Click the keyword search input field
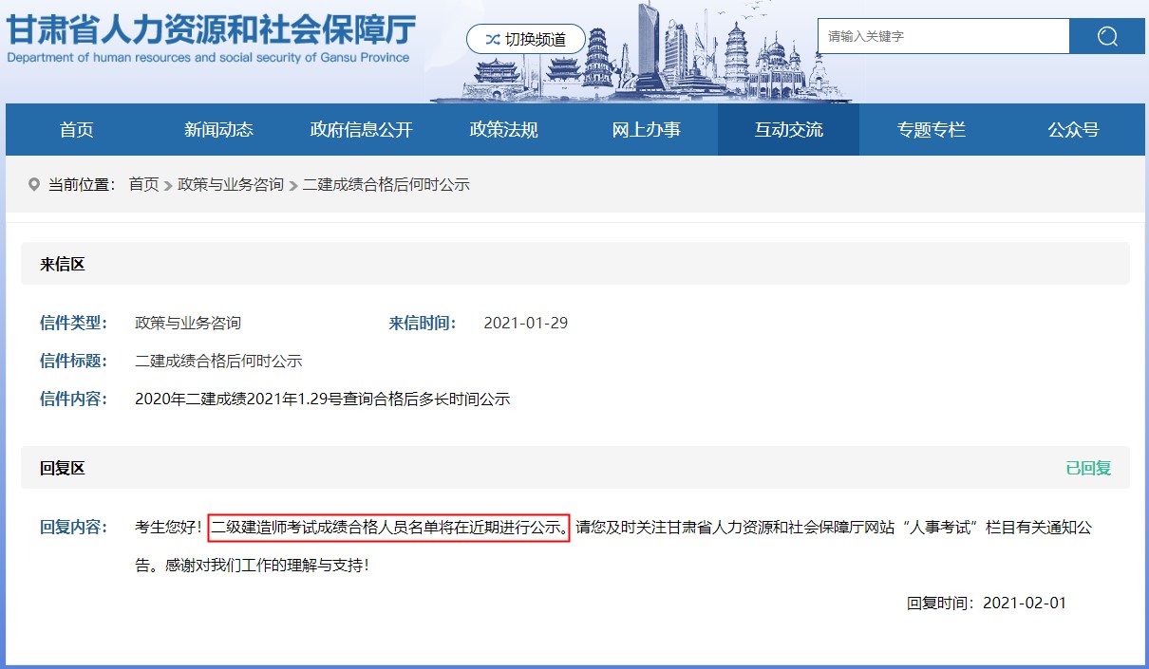 click(942, 36)
